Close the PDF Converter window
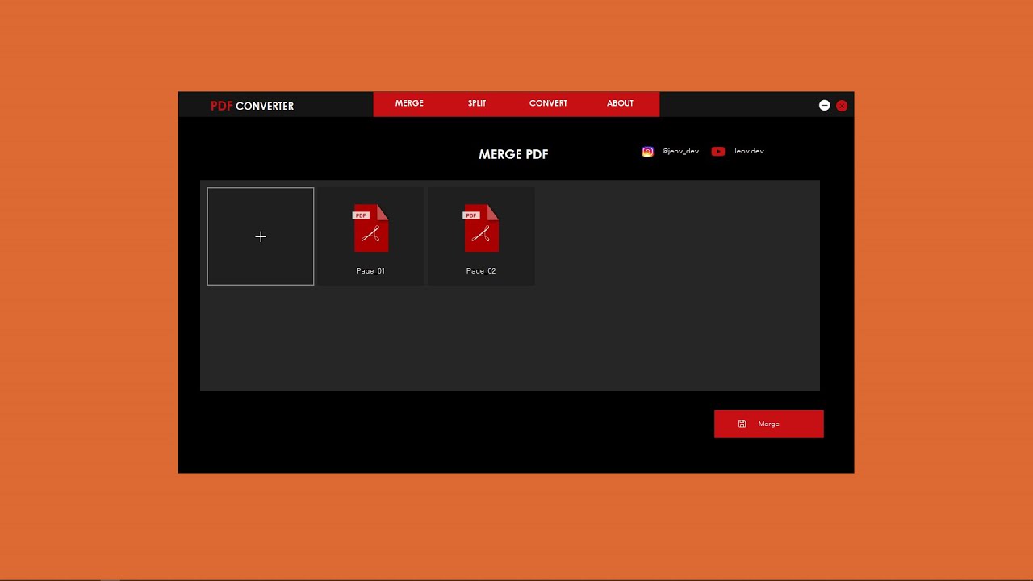1033x581 pixels. (x=842, y=106)
